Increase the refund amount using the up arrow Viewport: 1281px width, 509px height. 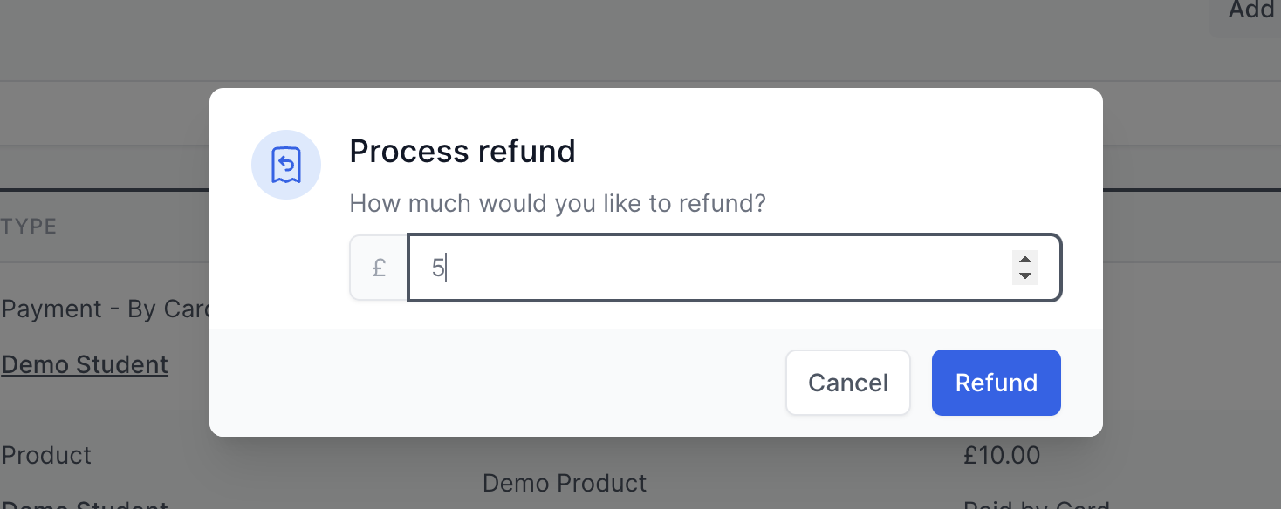click(1024, 261)
